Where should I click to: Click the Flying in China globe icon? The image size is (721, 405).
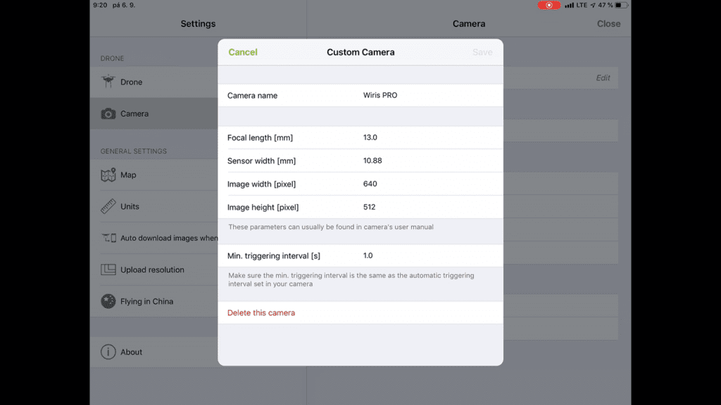[108, 301]
